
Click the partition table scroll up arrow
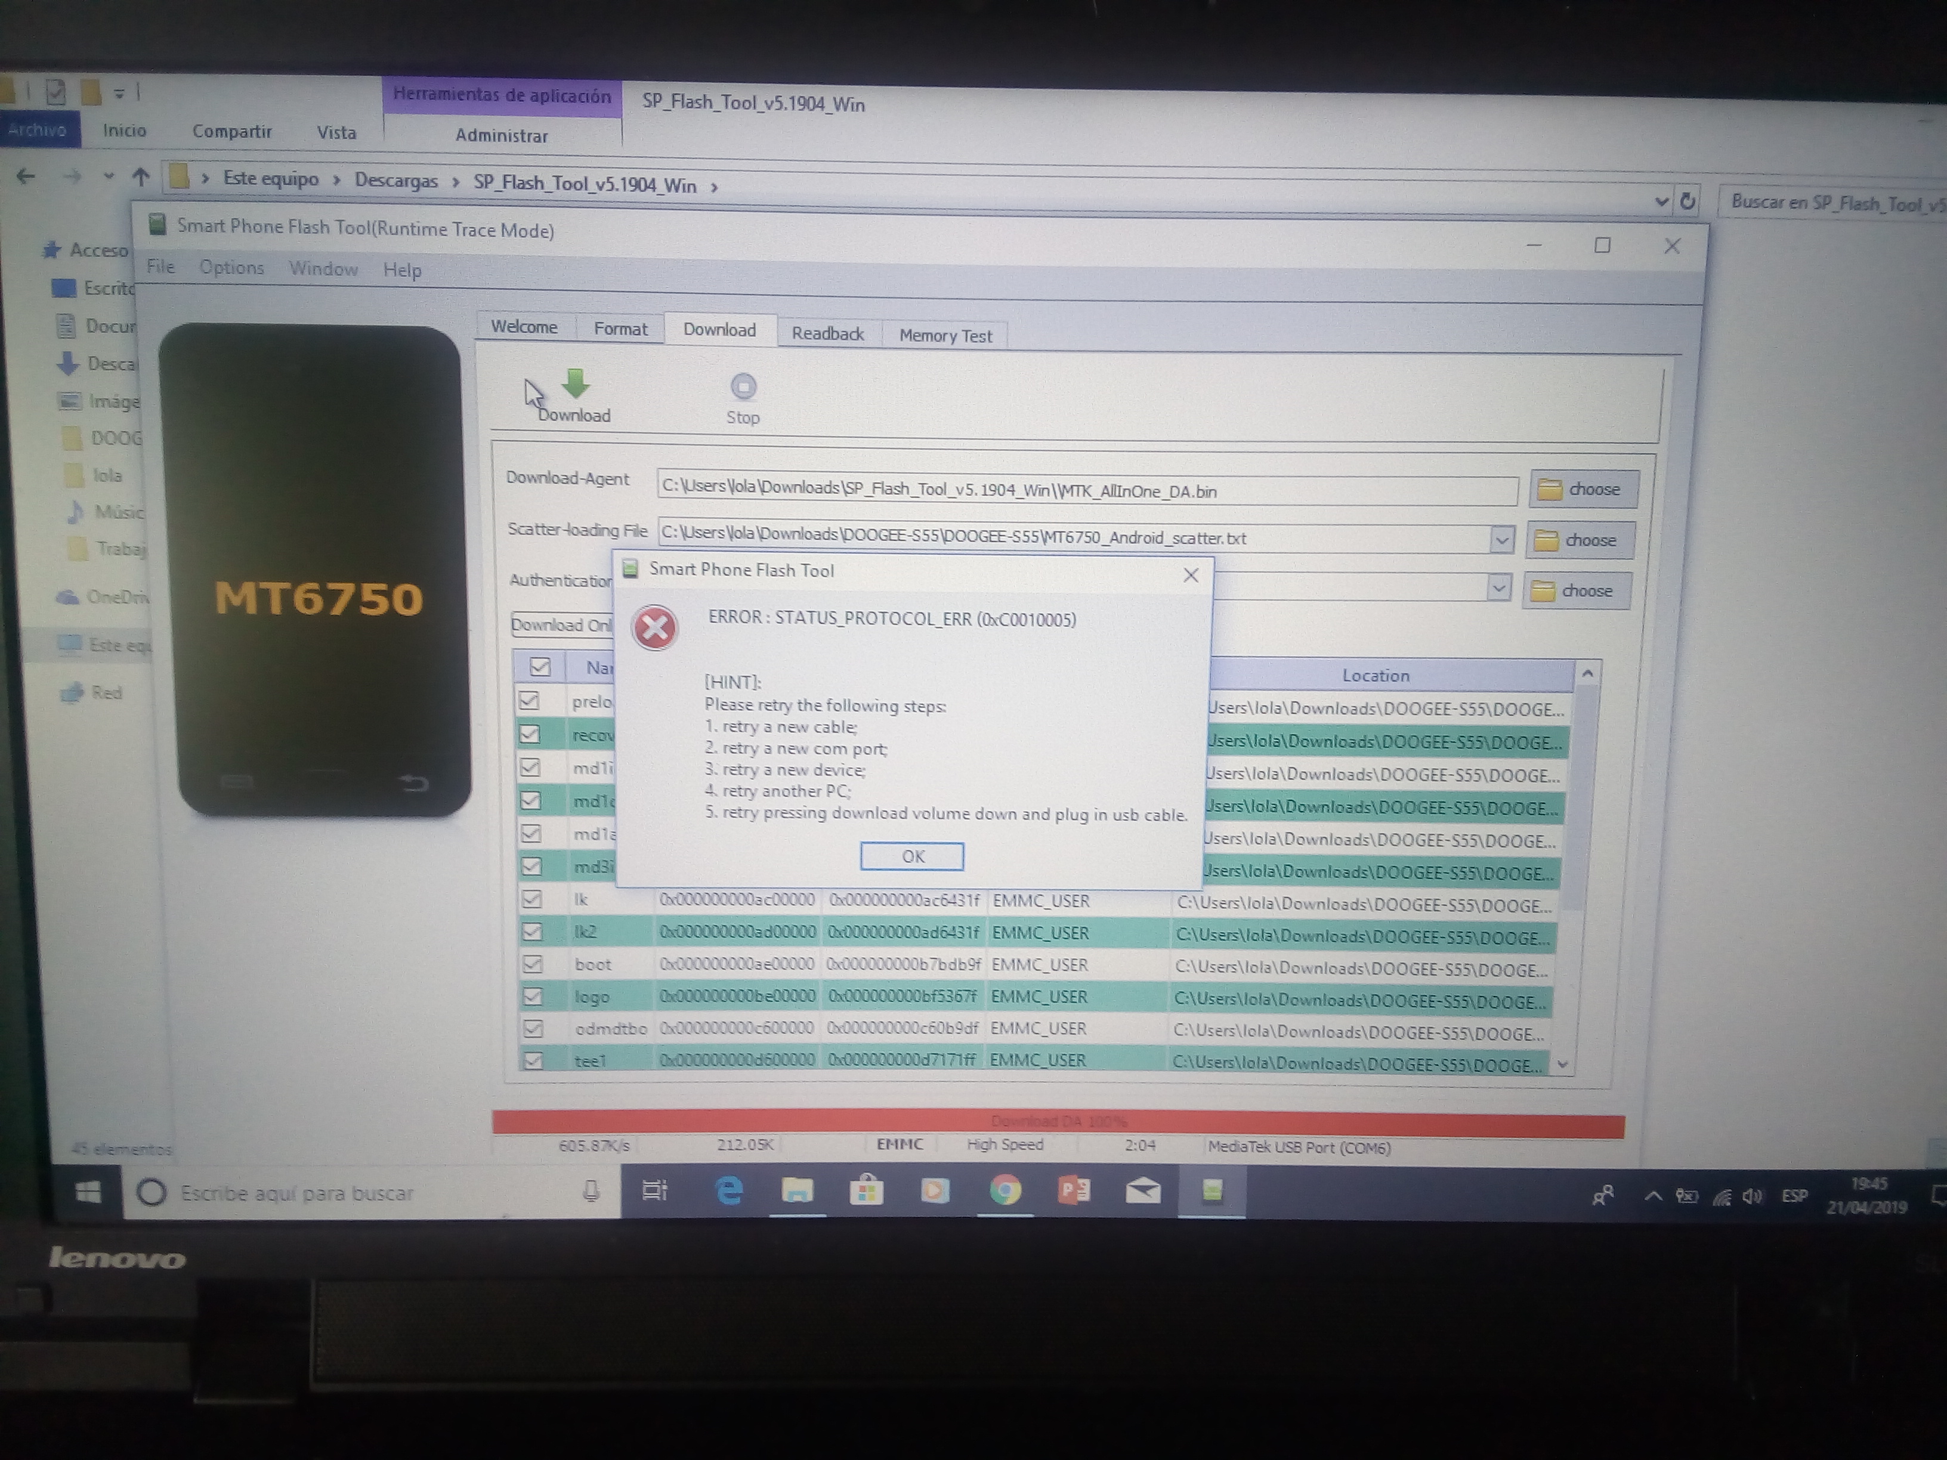(1587, 673)
